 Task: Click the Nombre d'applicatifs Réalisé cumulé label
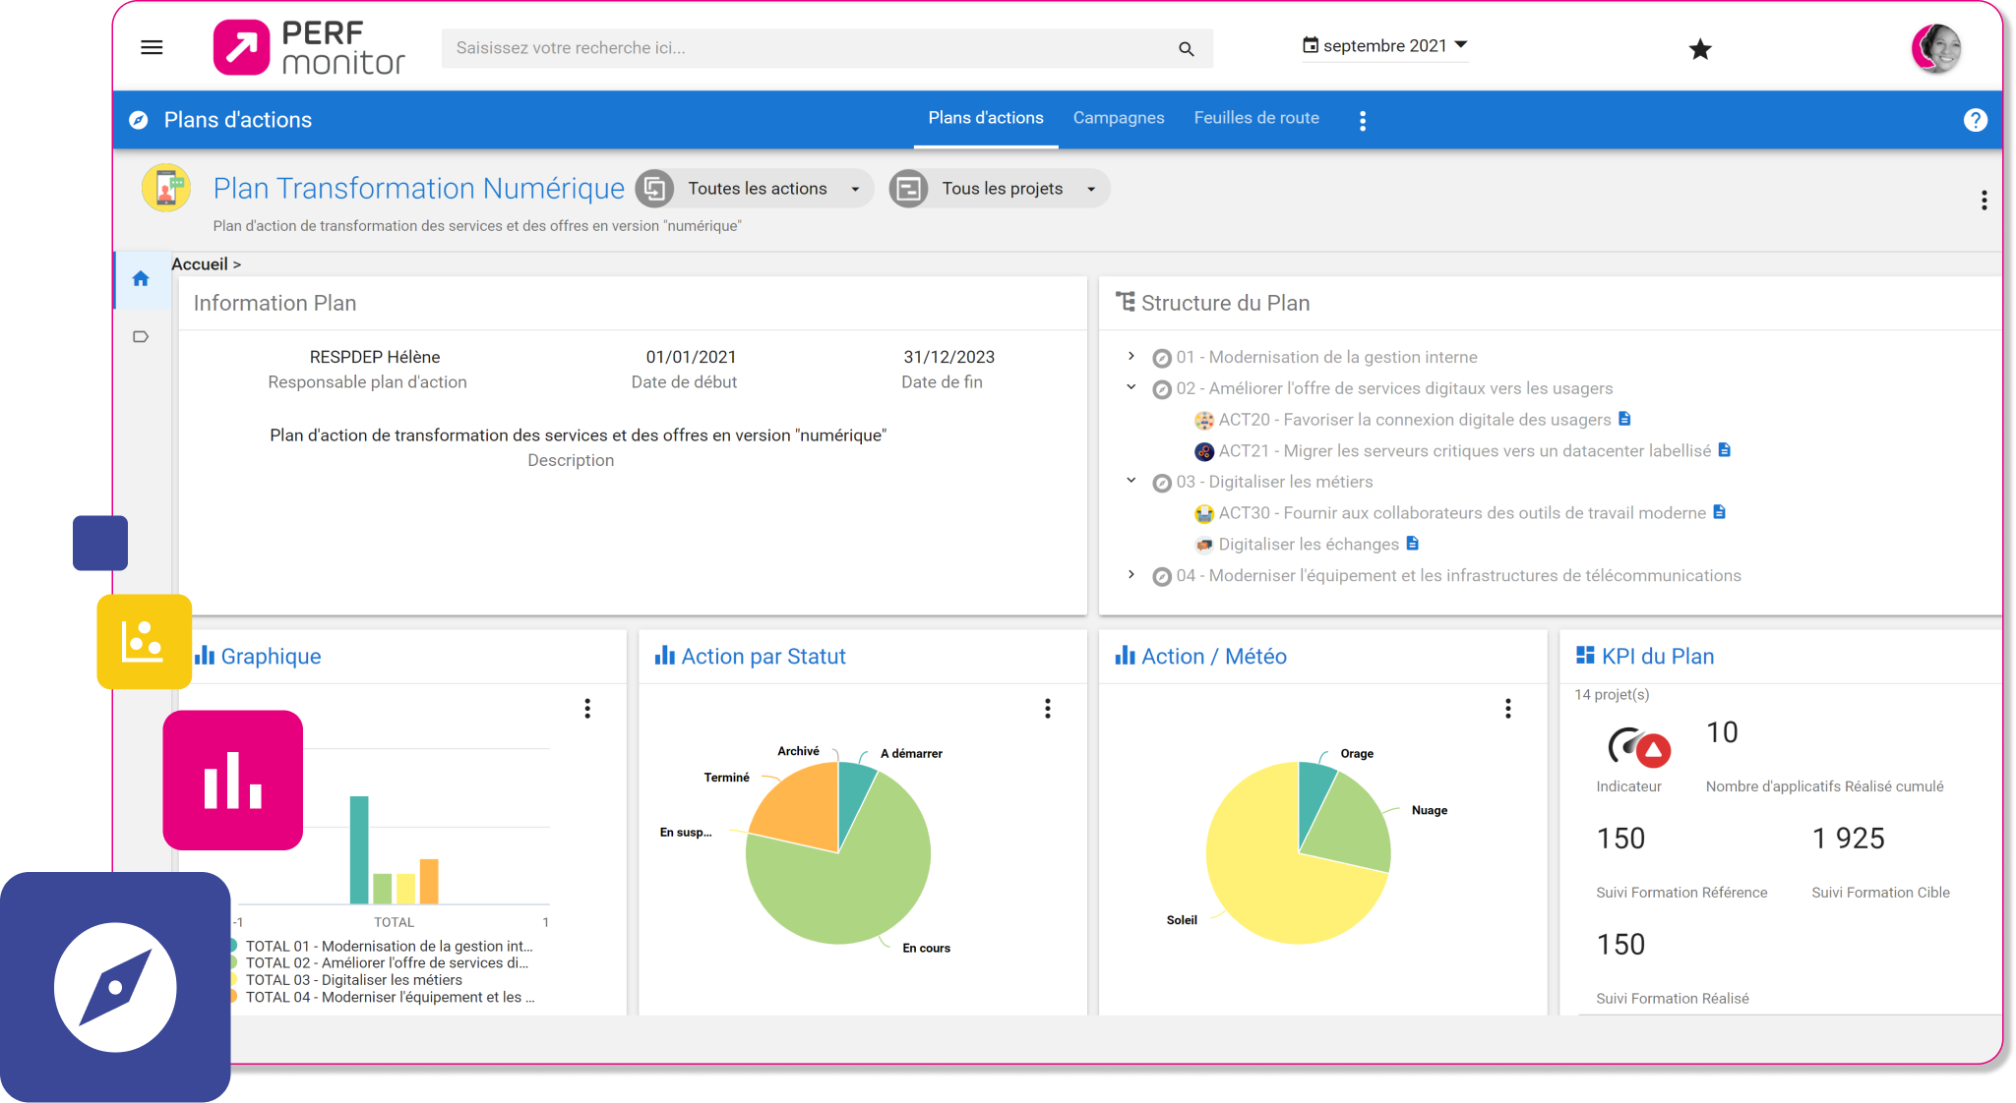(x=1825, y=786)
